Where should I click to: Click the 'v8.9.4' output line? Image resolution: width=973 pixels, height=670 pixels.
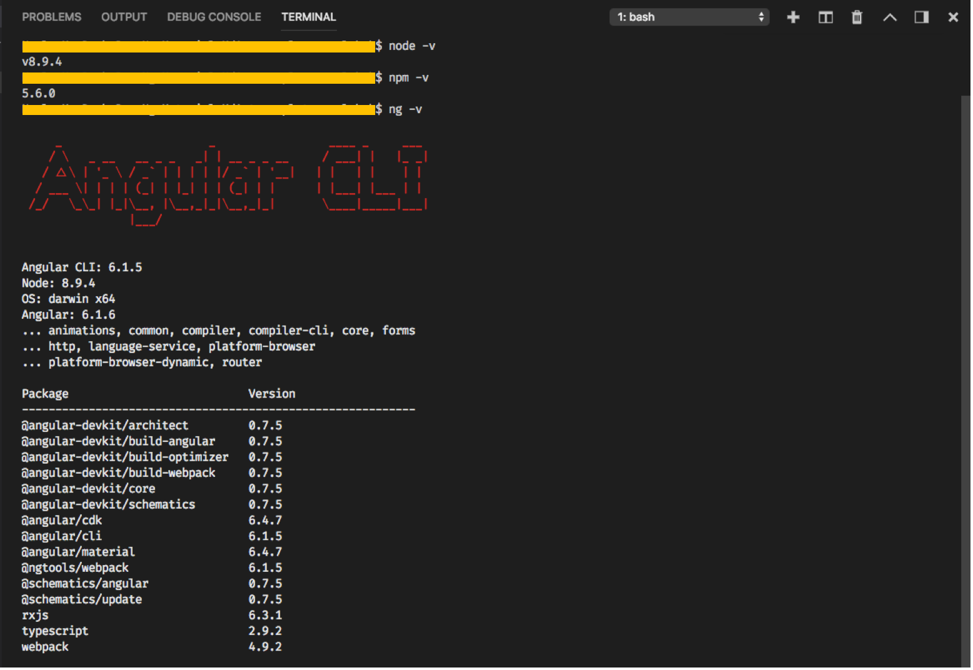click(x=42, y=62)
